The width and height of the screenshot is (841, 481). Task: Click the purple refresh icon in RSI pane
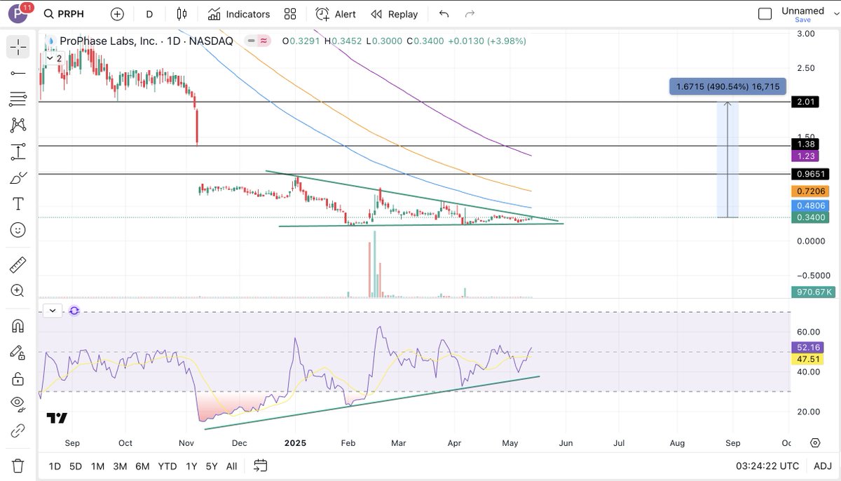(x=74, y=311)
